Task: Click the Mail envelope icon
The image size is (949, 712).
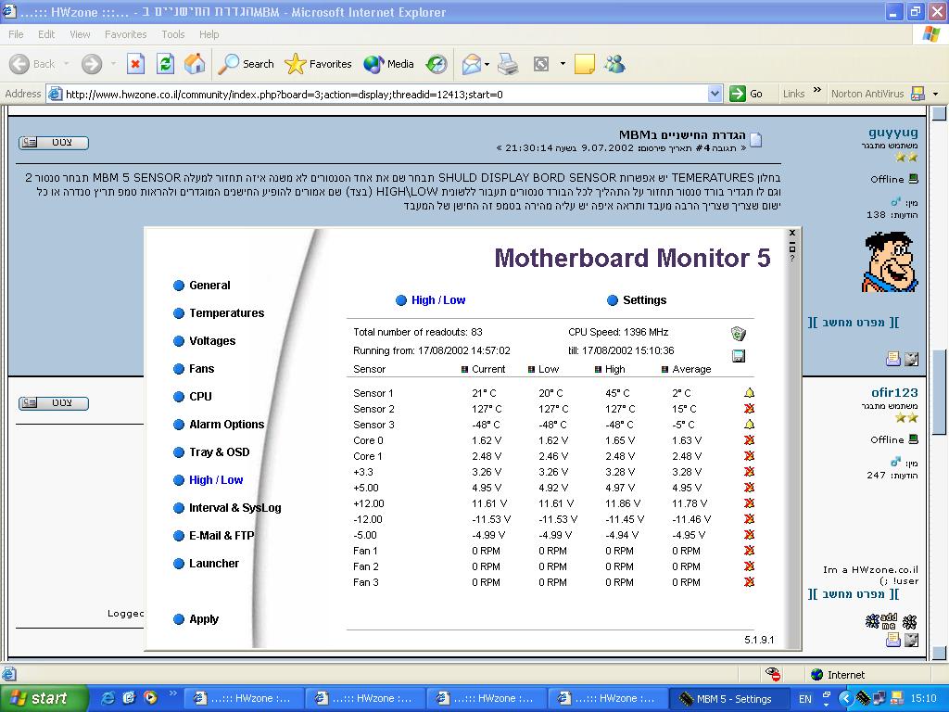Action: click(471, 64)
